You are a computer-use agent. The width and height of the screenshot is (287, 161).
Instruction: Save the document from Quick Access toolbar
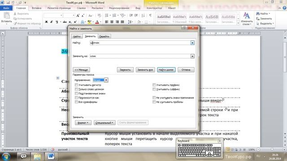pyautogui.click(x=8, y=3)
